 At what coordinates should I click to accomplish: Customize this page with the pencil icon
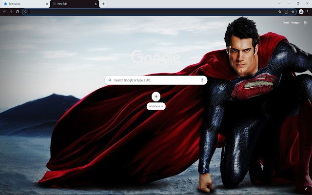306,189
